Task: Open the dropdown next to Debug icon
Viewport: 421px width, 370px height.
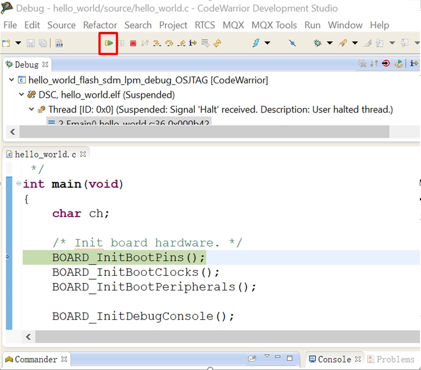Action: coord(329,43)
